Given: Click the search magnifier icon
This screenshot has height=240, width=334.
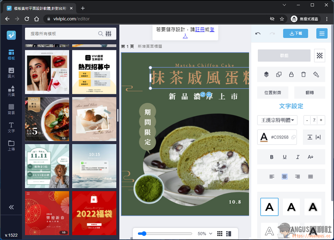Looking at the screenshot, I should pyautogui.click(x=101, y=34).
